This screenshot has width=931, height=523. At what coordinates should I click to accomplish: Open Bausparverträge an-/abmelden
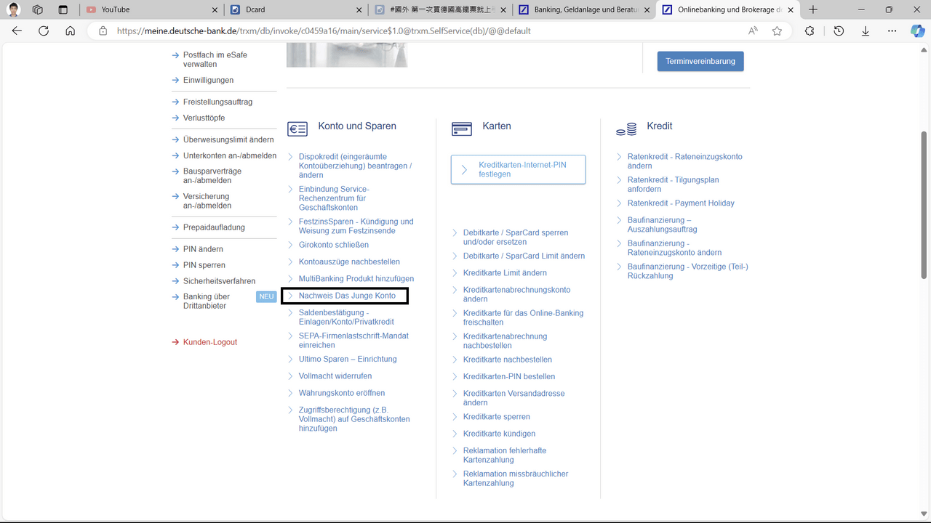tap(212, 176)
